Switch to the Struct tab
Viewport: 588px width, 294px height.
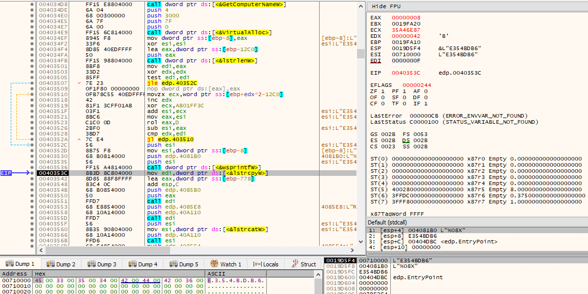pyautogui.click(x=303, y=264)
